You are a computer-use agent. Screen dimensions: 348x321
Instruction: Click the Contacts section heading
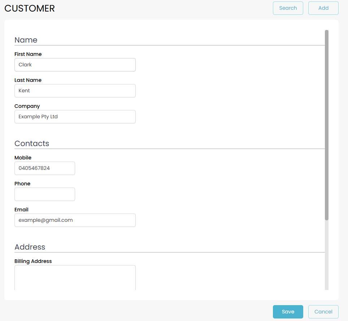32,143
